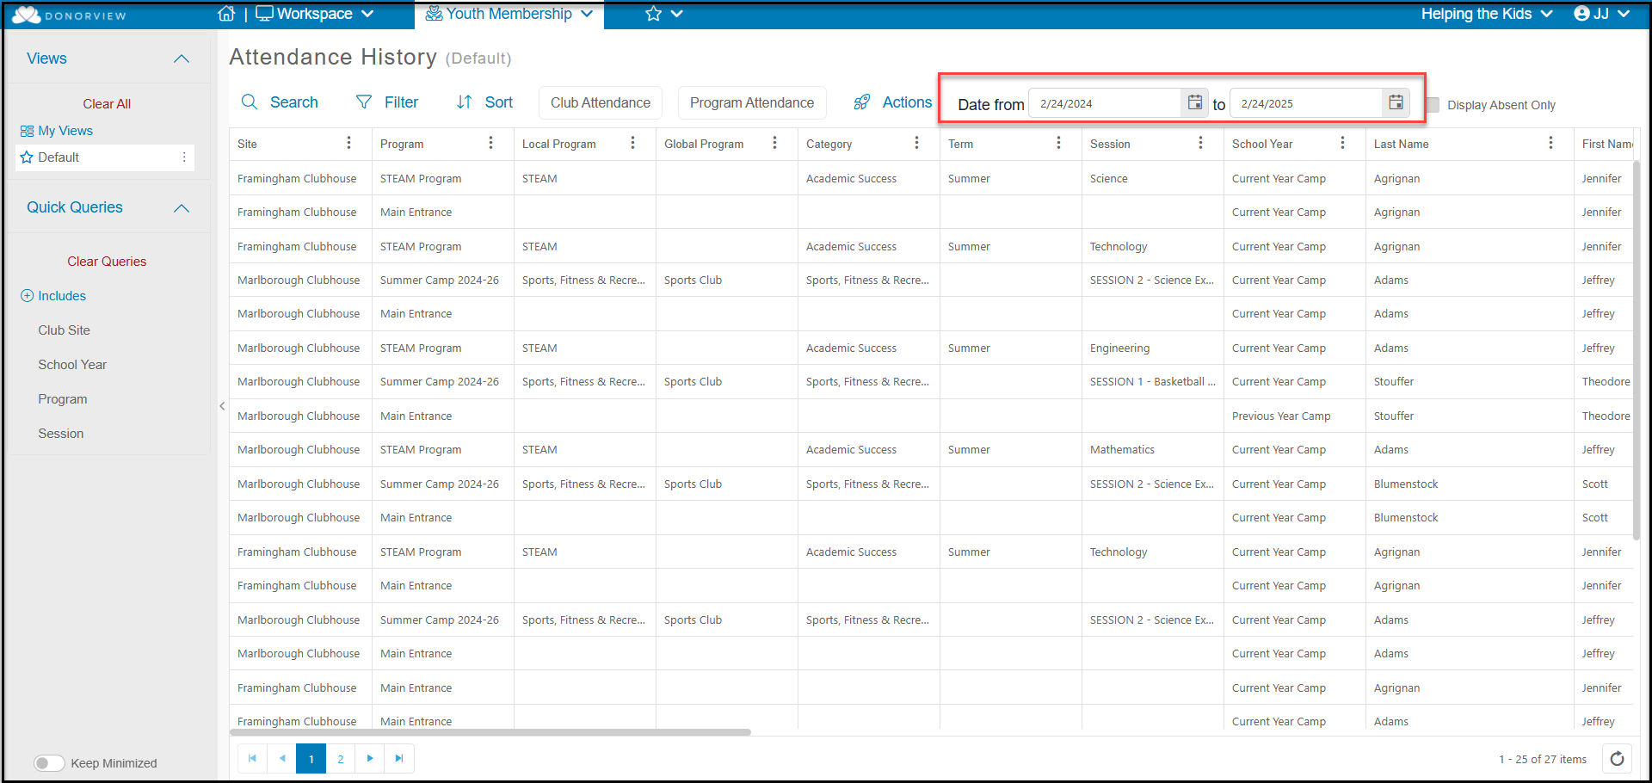Screen dimensions: 1652x783
Task: Select the School Year quick query
Action: pyautogui.click(x=72, y=365)
